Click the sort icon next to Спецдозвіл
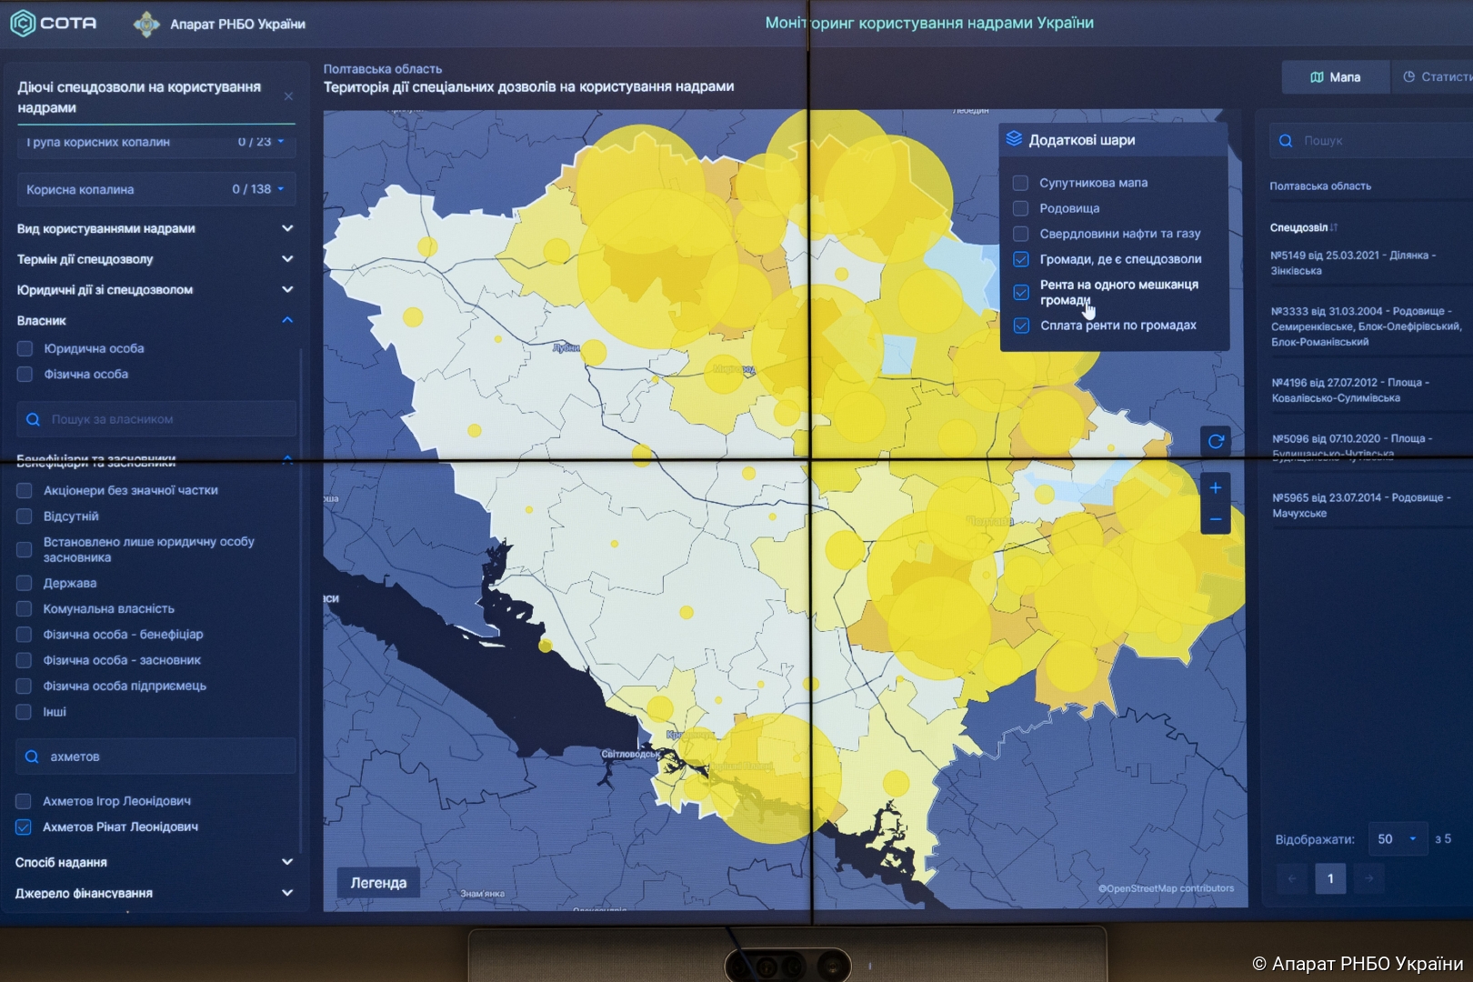Screen dimensions: 1473x982 [x=1334, y=227]
